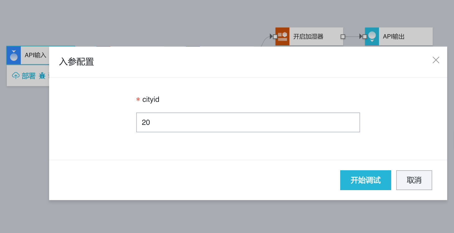
Task: Click the input port of 开启加湿器 node
Action: point(275,37)
